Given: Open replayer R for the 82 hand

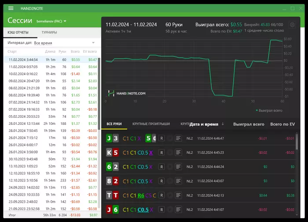Looking at the screenshot, I should tap(161, 181).
